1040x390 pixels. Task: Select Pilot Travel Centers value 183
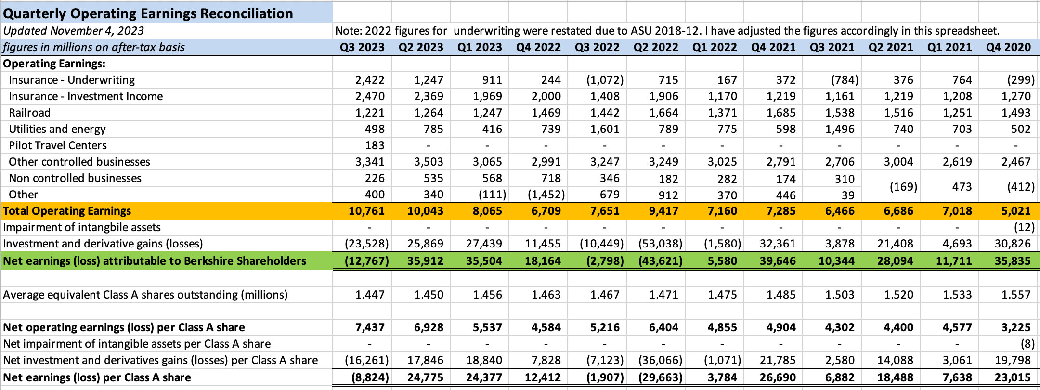click(374, 145)
